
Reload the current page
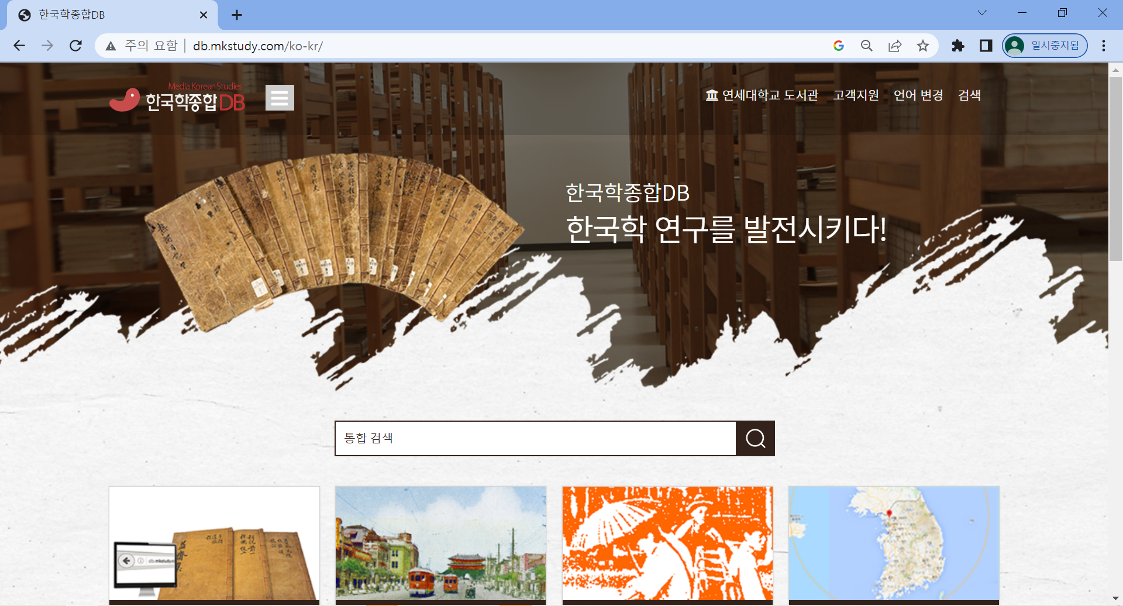pyautogui.click(x=75, y=46)
